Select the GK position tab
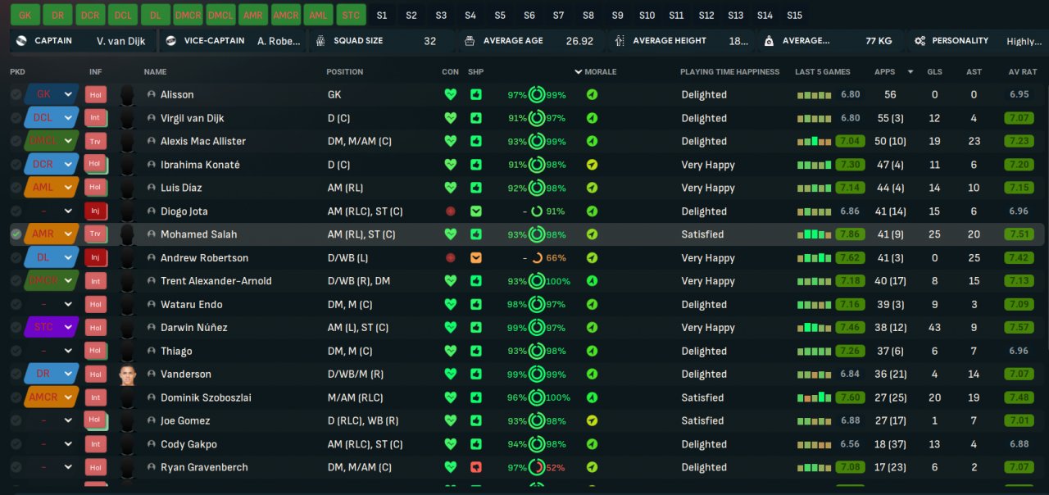Viewport: 1049px width, 495px height. tap(25, 15)
